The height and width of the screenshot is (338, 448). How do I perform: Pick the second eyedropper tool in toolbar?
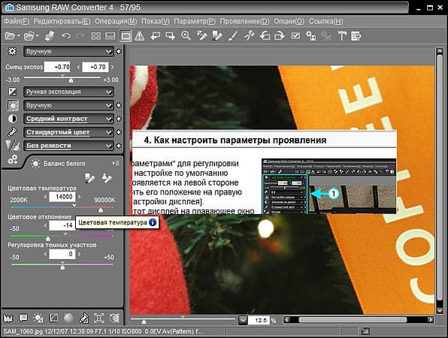(217, 36)
